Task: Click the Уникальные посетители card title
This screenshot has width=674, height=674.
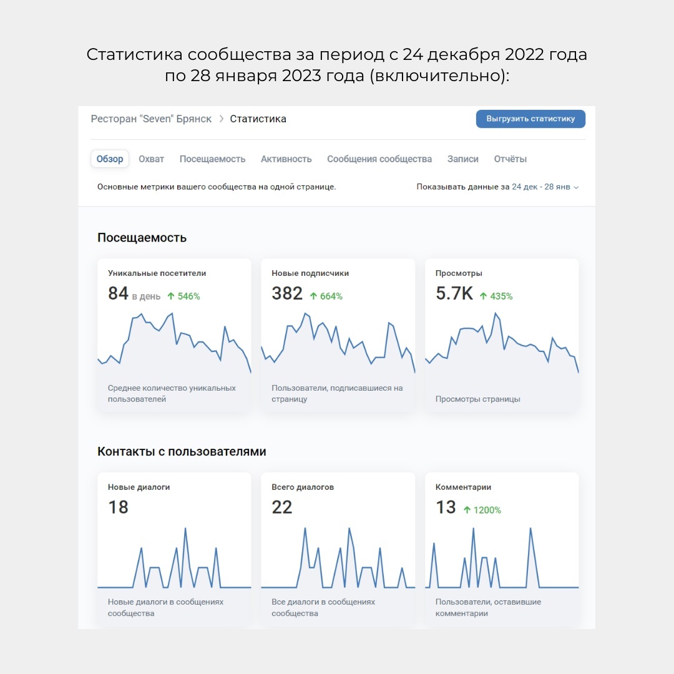Action: coord(157,273)
